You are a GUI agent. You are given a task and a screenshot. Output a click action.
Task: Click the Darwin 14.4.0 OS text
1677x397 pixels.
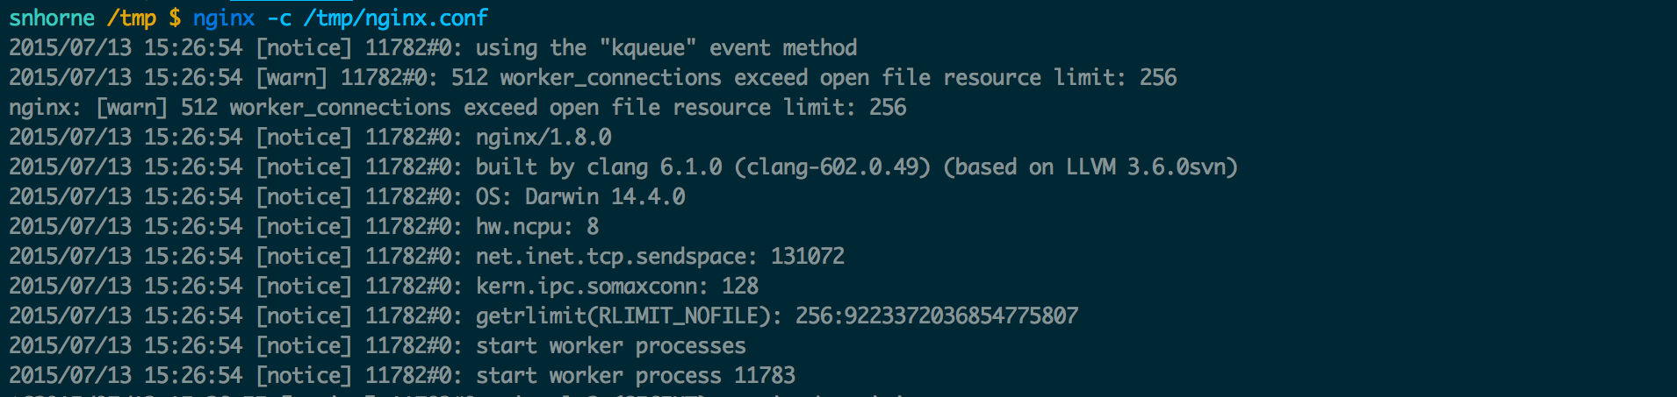tap(605, 197)
